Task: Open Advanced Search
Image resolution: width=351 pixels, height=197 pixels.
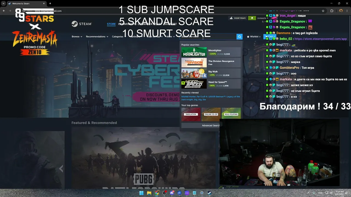Action: point(211,126)
